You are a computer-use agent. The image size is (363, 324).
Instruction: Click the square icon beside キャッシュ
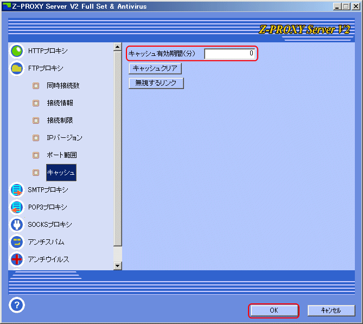point(36,173)
